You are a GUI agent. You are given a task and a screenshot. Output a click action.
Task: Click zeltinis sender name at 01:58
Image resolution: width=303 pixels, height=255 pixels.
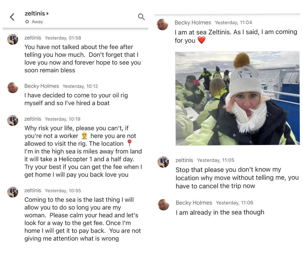click(x=33, y=38)
